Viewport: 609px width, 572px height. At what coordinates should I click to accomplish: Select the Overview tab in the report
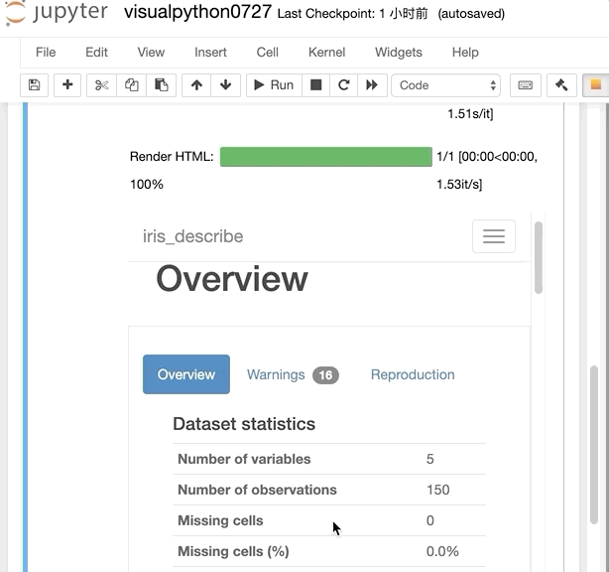coord(186,374)
